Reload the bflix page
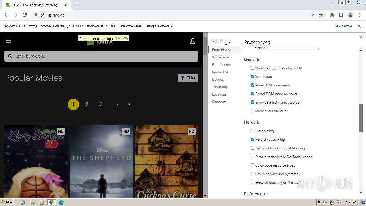 pos(25,15)
